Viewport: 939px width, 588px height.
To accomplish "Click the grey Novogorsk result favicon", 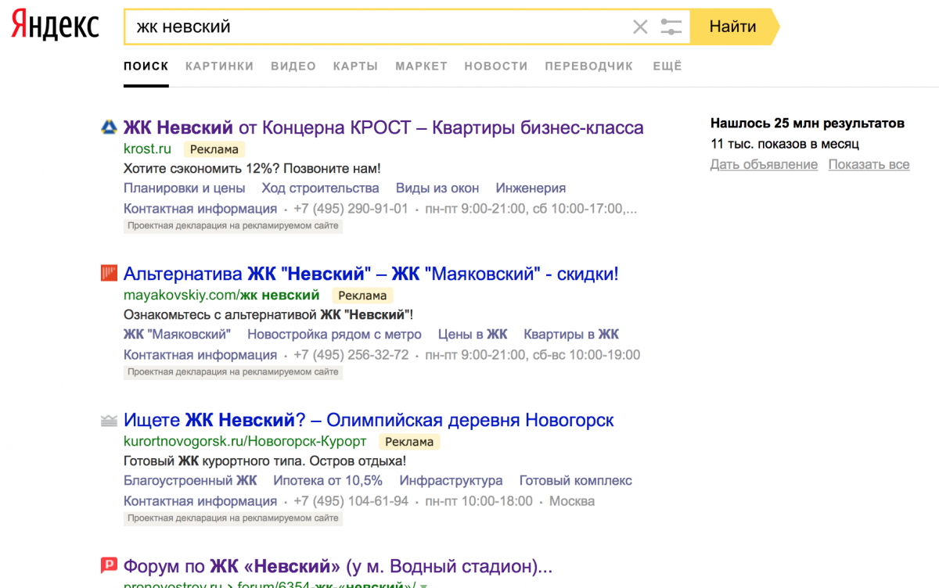I will 109,421.
